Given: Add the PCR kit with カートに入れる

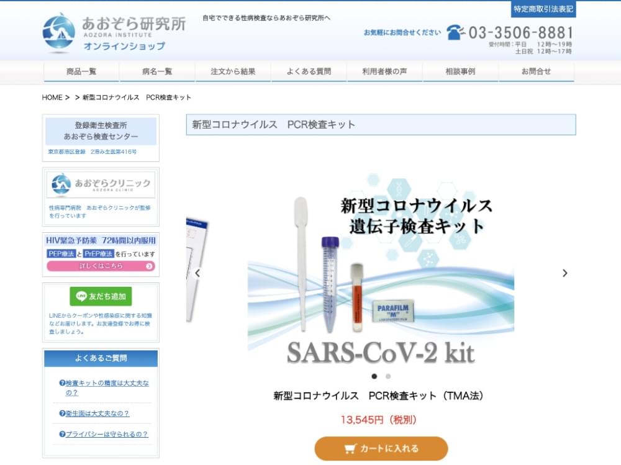Looking at the screenshot, I should tap(381, 448).
